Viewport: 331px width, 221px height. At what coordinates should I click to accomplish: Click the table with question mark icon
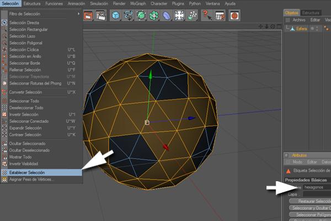click(220, 15)
